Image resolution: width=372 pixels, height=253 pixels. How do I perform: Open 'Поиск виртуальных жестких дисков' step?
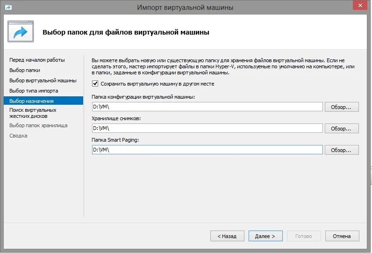(33, 113)
